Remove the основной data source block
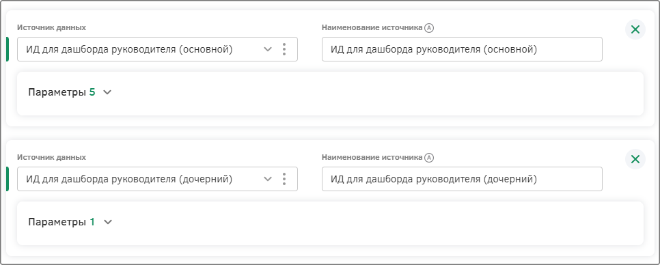The height and width of the screenshot is (265, 660). click(x=635, y=29)
